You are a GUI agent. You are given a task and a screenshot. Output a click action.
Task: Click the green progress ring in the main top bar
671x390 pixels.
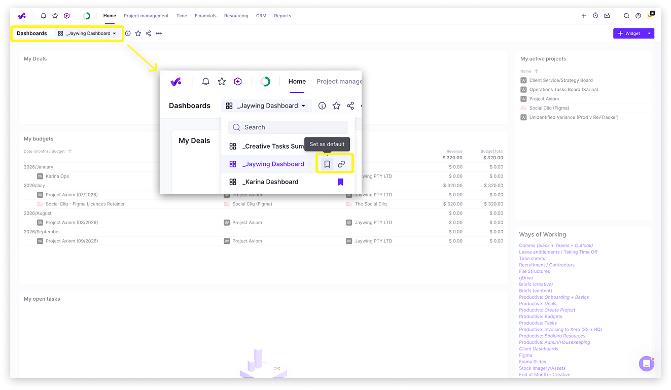[x=87, y=16]
